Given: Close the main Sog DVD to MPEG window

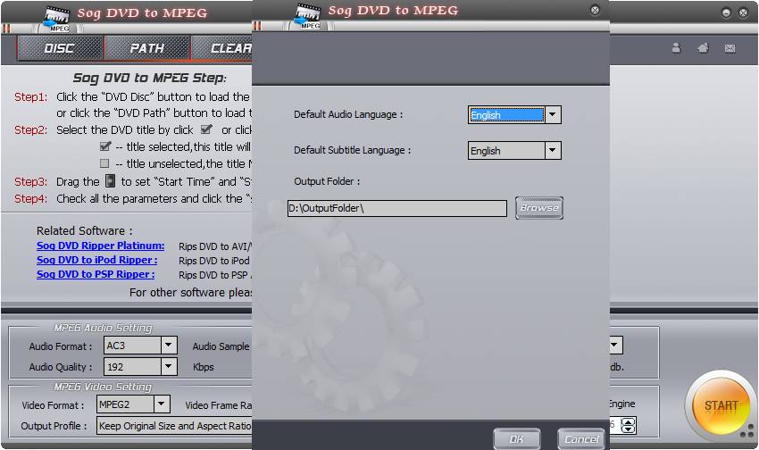Looking at the screenshot, I should [x=743, y=13].
